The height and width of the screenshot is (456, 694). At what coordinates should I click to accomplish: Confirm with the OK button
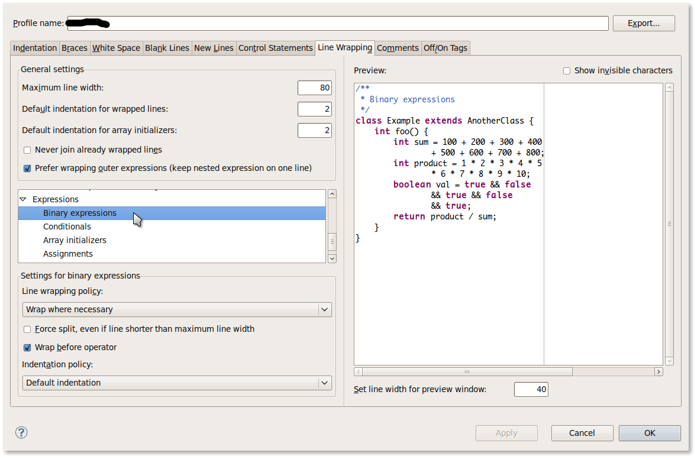pyautogui.click(x=650, y=433)
